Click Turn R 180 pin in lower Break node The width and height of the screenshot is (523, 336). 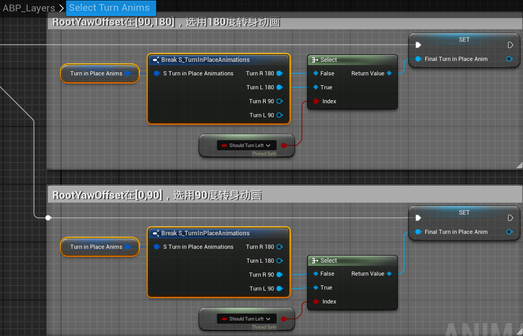coord(280,247)
